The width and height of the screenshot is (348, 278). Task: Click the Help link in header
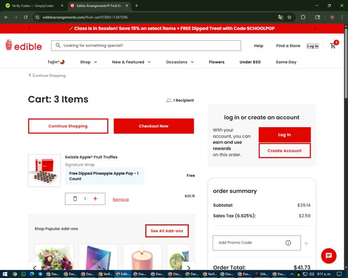point(259,46)
